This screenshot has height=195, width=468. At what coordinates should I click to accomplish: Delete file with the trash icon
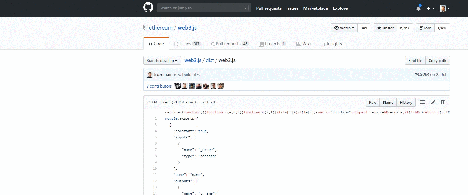443,102
